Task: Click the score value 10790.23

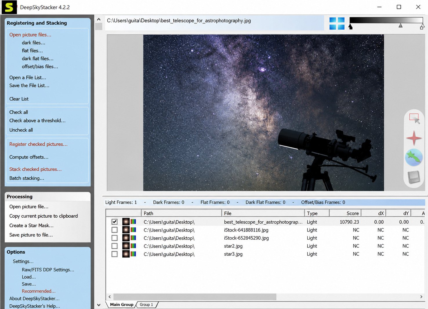Action: [x=349, y=222]
